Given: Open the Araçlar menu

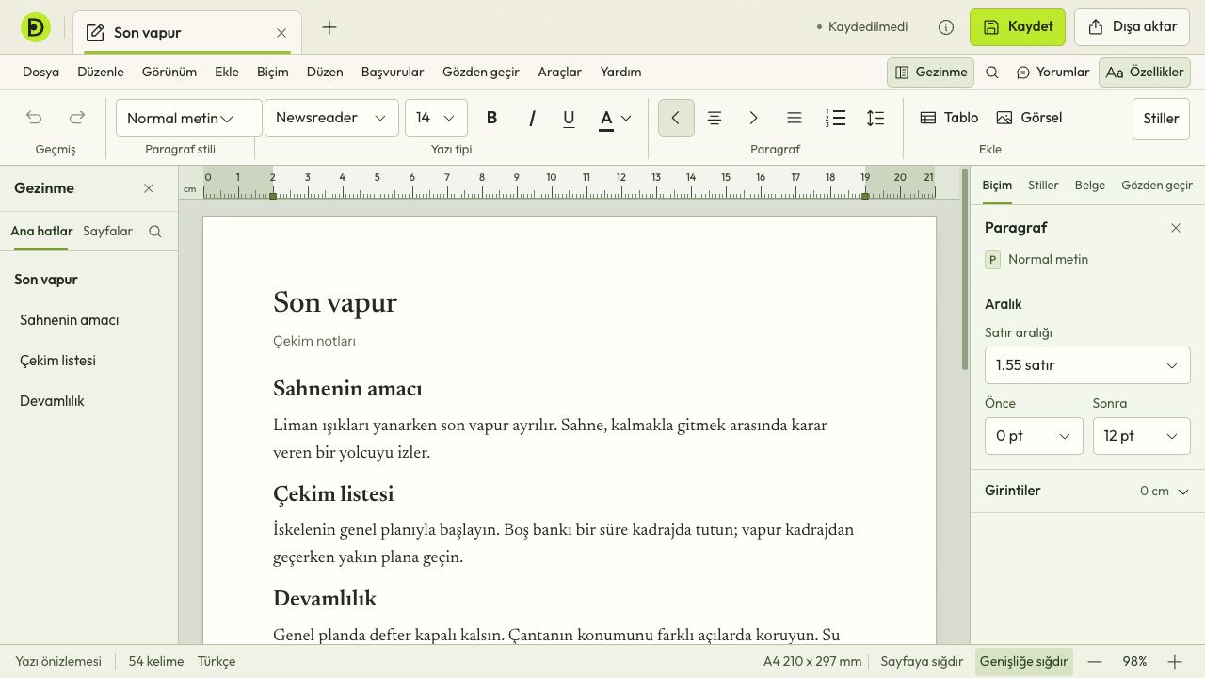Looking at the screenshot, I should [x=560, y=73].
